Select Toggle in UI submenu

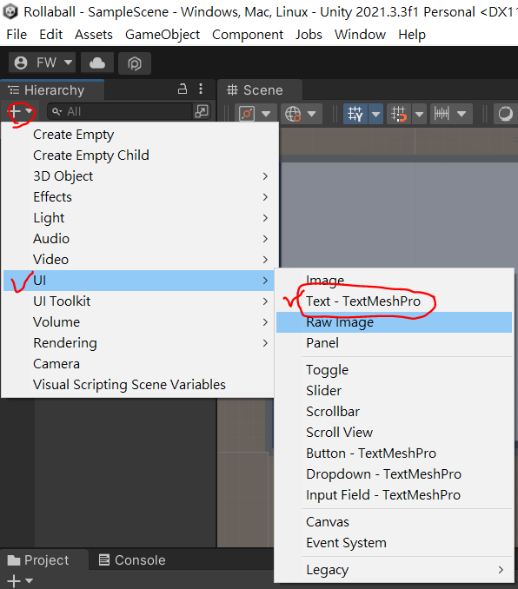(394, 370)
